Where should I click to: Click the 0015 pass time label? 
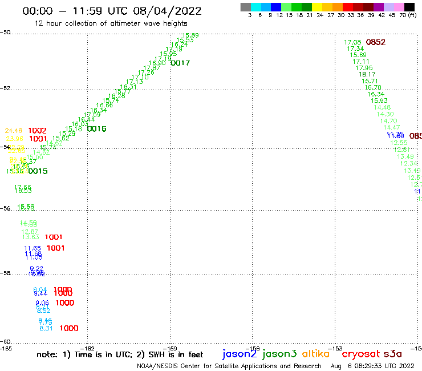point(38,171)
